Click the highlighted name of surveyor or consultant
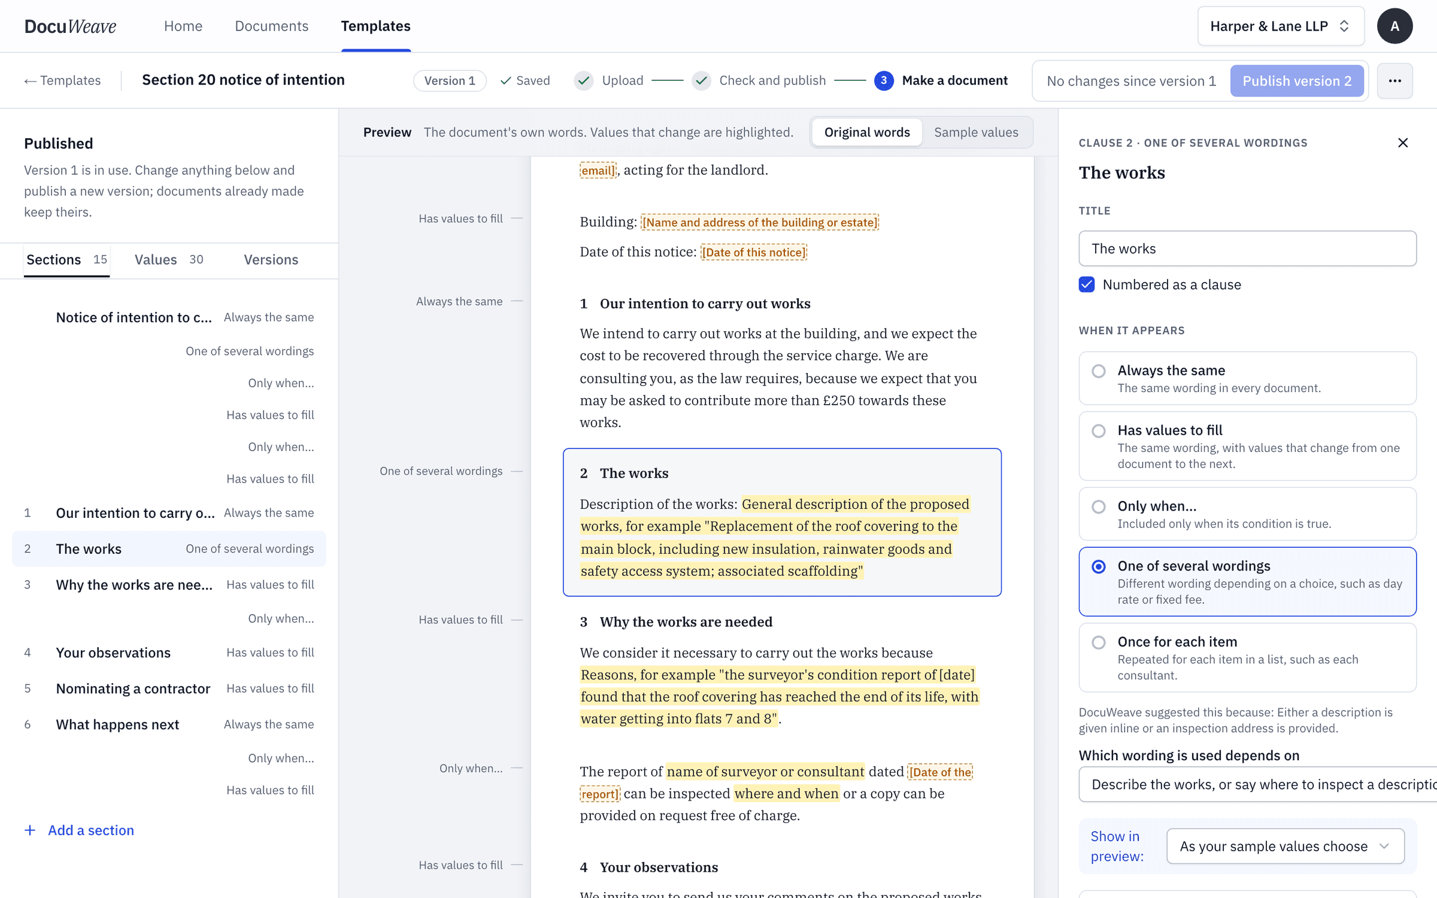The width and height of the screenshot is (1437, 898). (765, 772)
